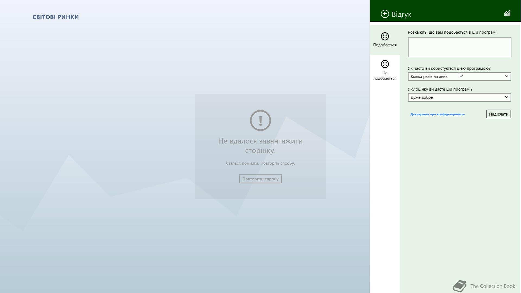Screen dimensions: 521x293
Task: Click the Відгук panel title
Action: pyautogui.click(x=401, y=14)
